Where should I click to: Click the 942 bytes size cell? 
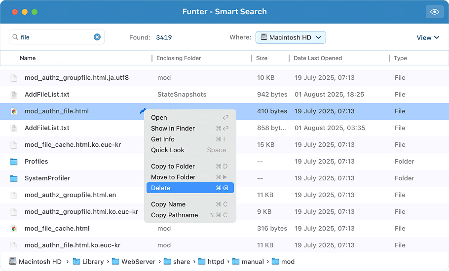(272, 94)
